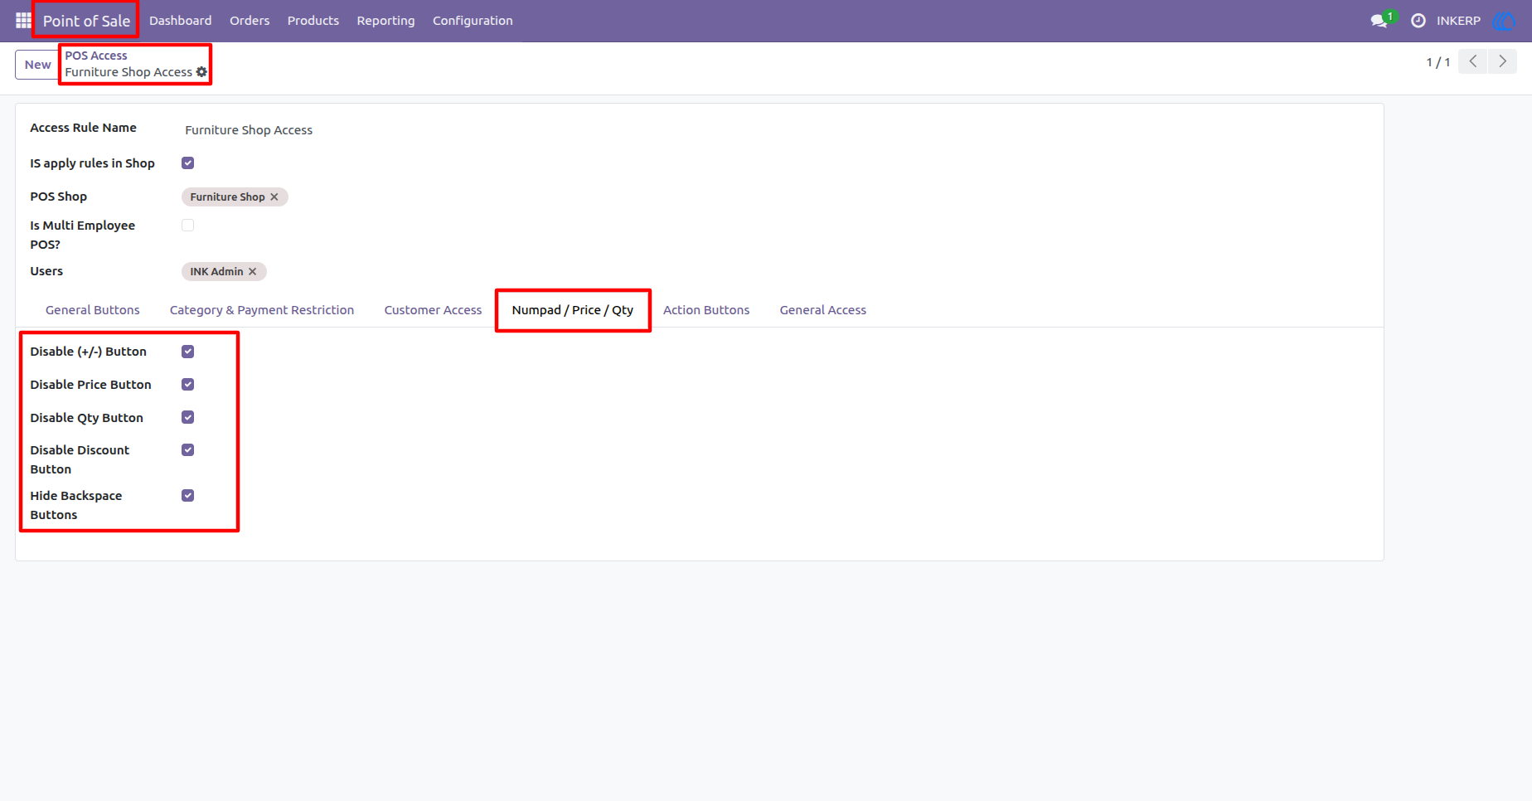
Task: Uncheck Disable (+/-) Button checkbox
Action: pos(188,352)
